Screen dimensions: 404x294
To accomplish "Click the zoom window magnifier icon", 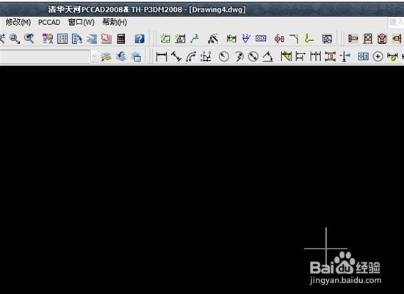I will (15, 39).
